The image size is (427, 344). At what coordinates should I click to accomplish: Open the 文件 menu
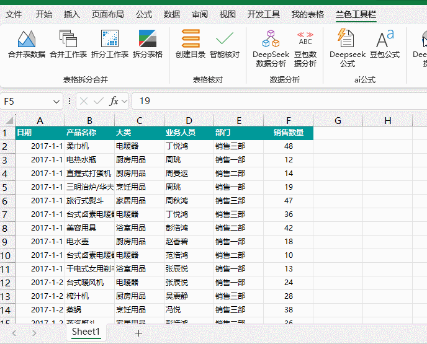pos(14,14)
